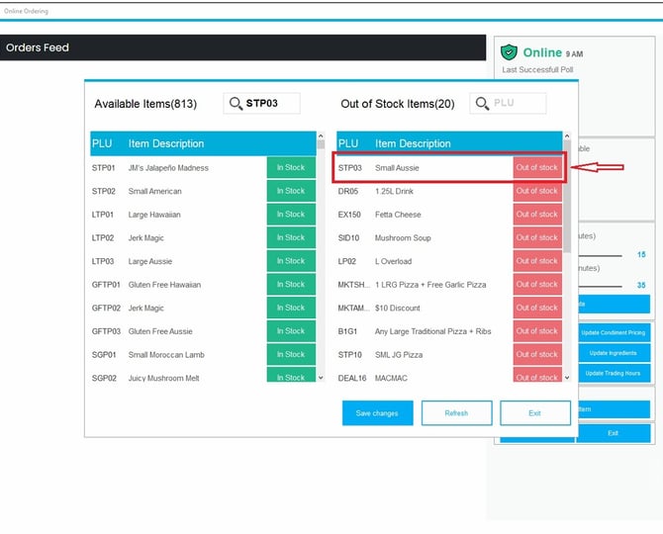Toggle Out of stock for Small Aussie
Screen dimensions: 663x534
pyautogui.click(x=537, y=168)
